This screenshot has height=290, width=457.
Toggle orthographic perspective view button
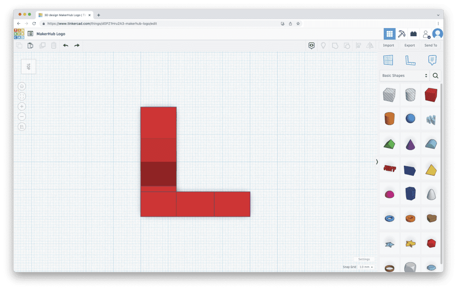point(22,126)
